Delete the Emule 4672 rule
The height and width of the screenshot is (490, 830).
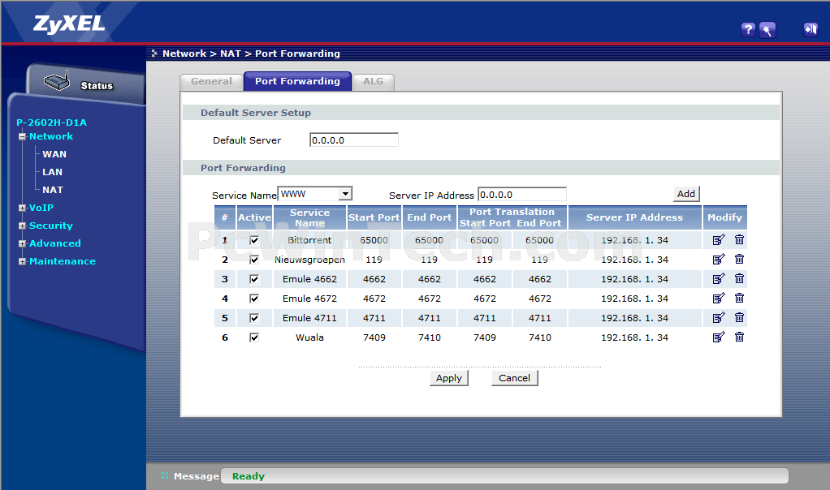[740, 299]
